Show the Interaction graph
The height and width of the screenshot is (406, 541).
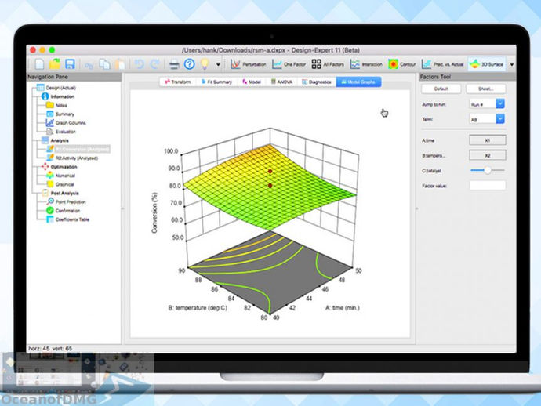pyautogui.click(x=366, y=64)
